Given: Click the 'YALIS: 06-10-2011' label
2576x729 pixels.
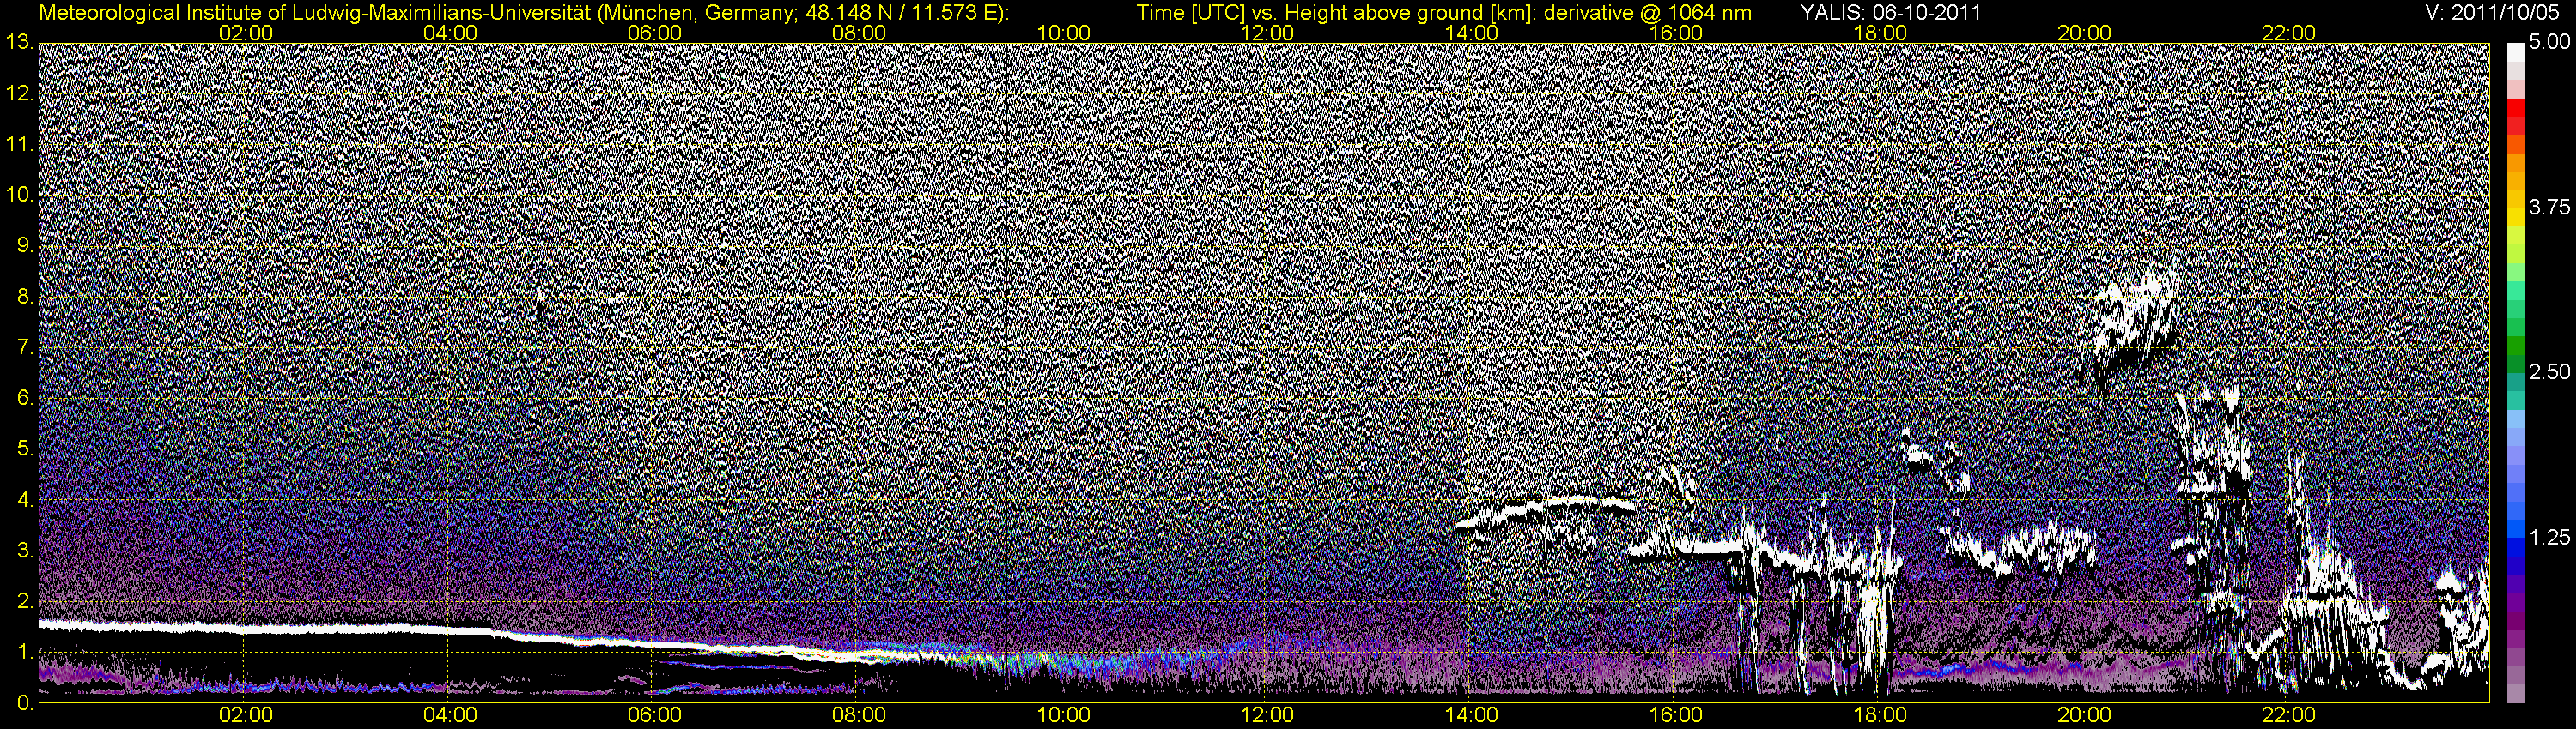Looking at the screenshot, I should pyautogui.click(x=1891, y=13).
